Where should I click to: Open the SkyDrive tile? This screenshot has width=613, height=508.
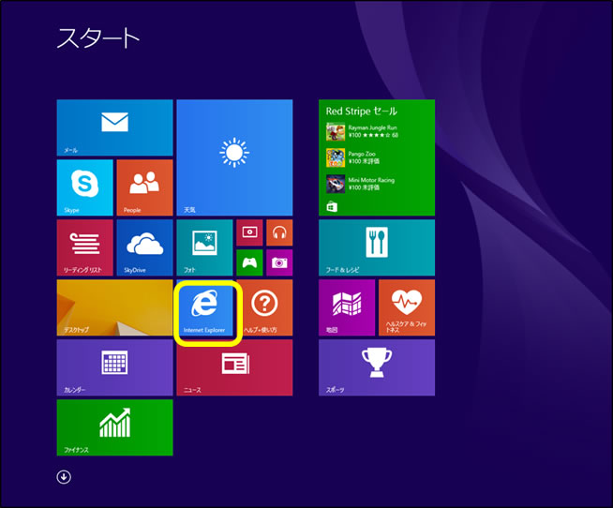pos(144,247)
